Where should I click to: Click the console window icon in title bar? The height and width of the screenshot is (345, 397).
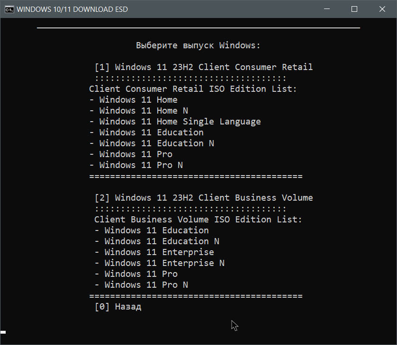tap(9, 9)
